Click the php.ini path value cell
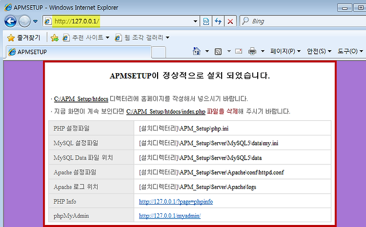Image resolution: width=366 pixels, height=227 pixels. (x=232, y=128)
